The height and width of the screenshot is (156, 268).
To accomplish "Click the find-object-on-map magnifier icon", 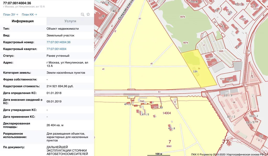I will [x=83, y=14].
